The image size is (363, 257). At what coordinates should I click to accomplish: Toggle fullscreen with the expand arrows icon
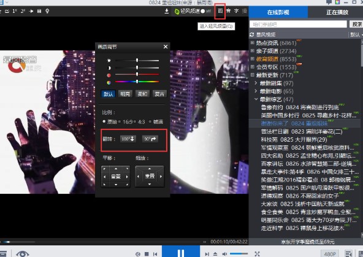tap(257, 254)
